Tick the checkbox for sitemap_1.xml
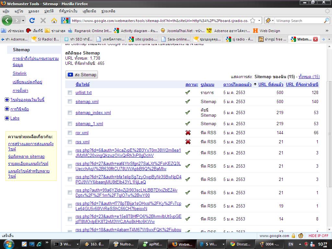 pos(70,124)
